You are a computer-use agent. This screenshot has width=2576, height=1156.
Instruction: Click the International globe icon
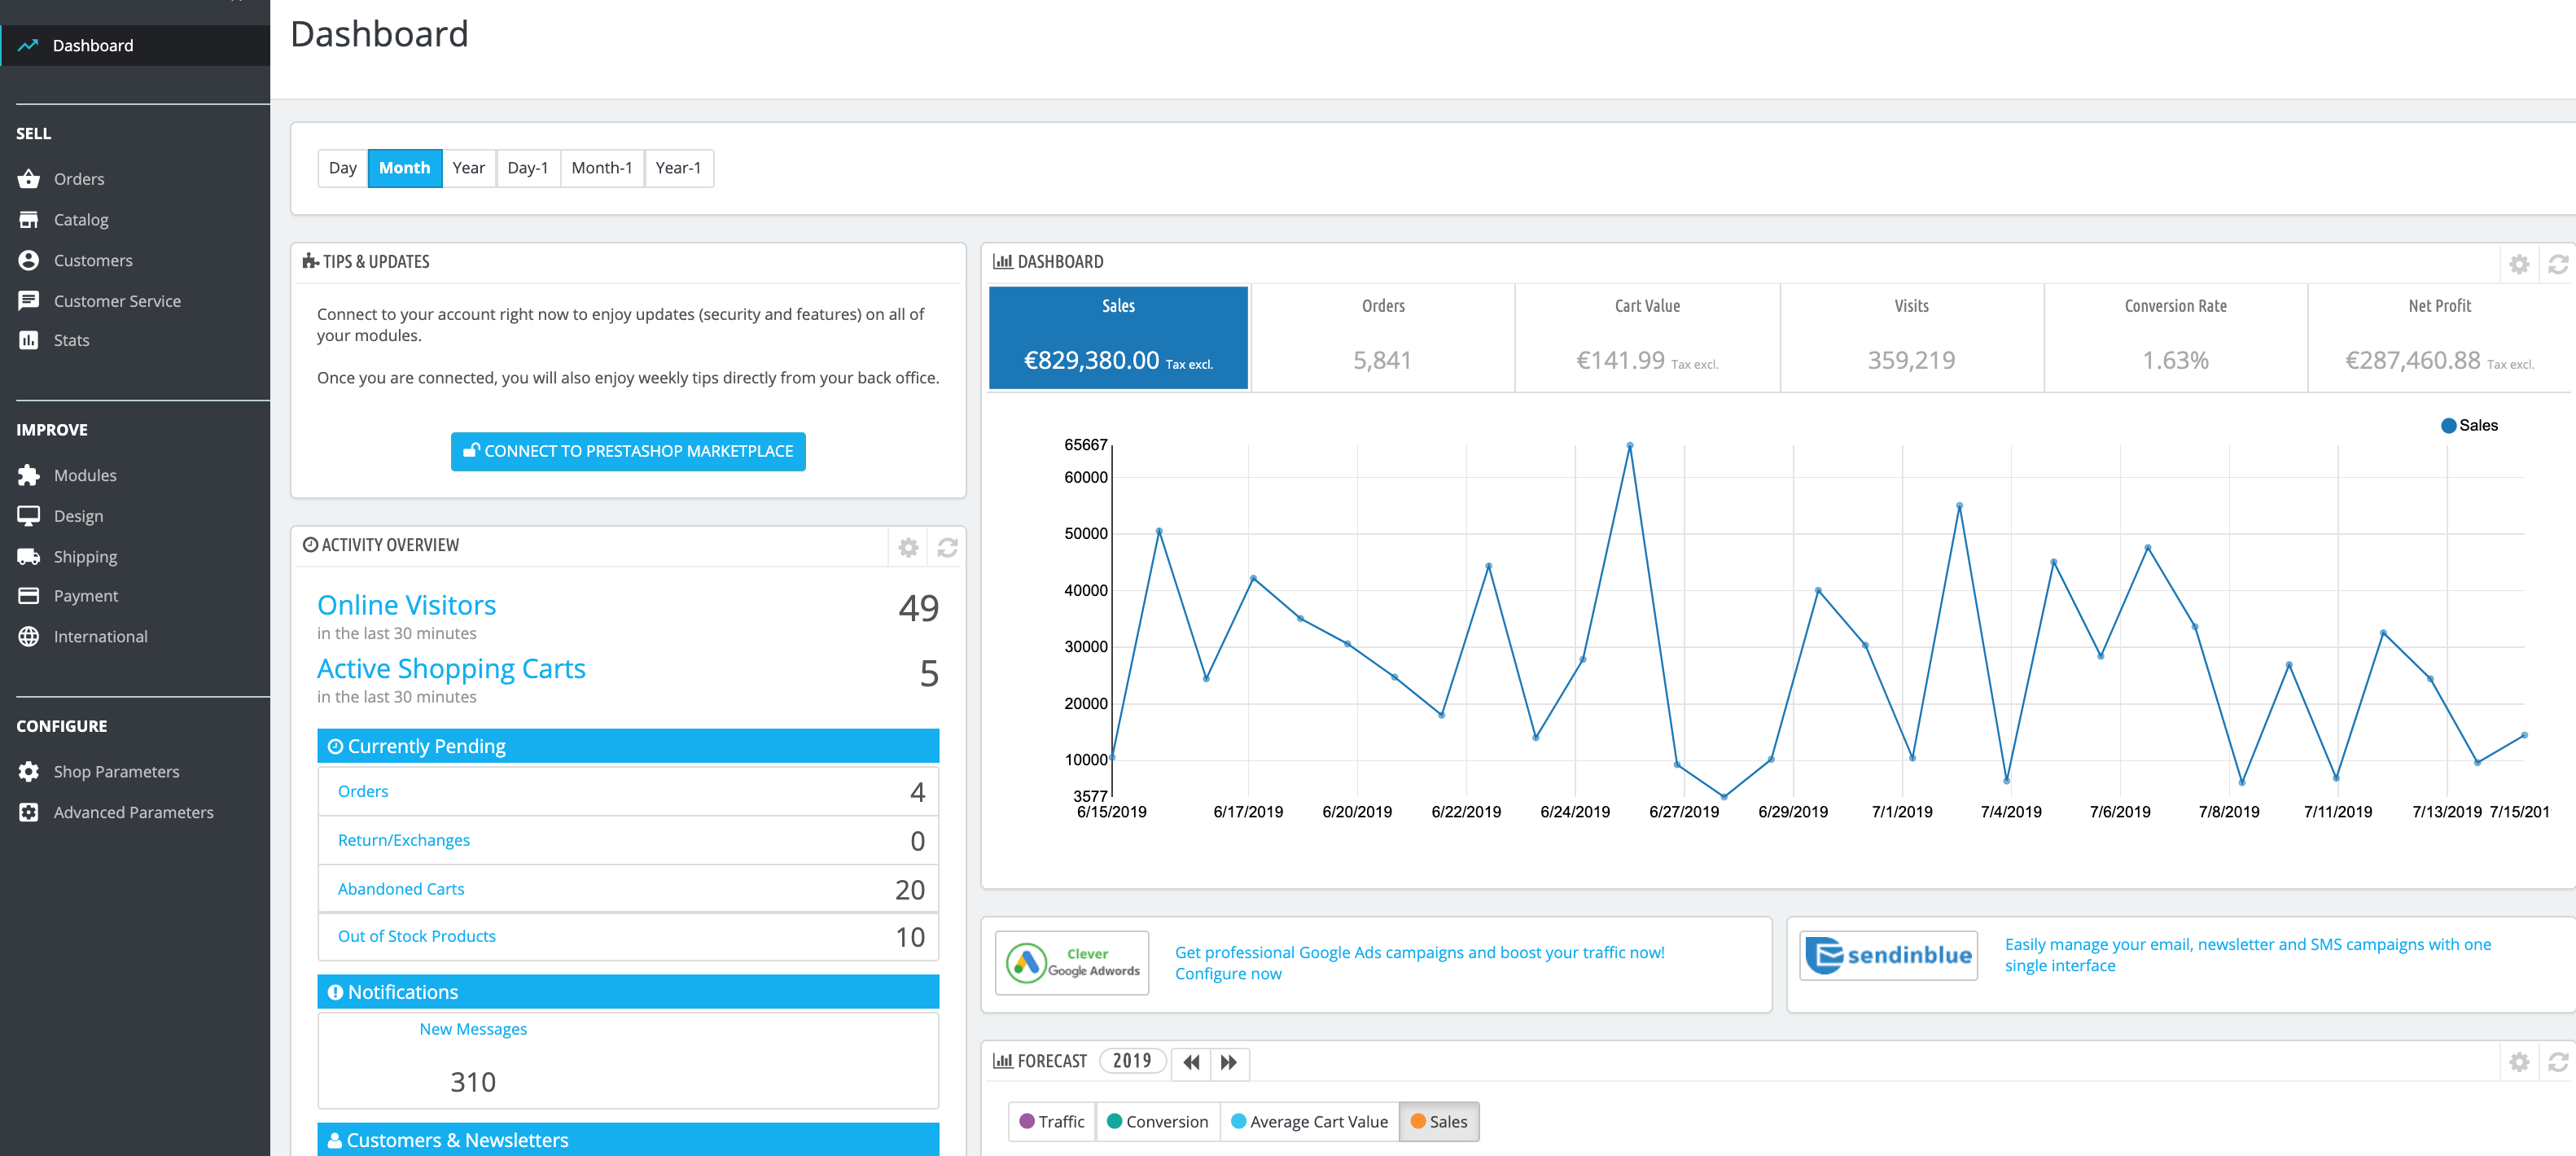click(x=29, y=636)
